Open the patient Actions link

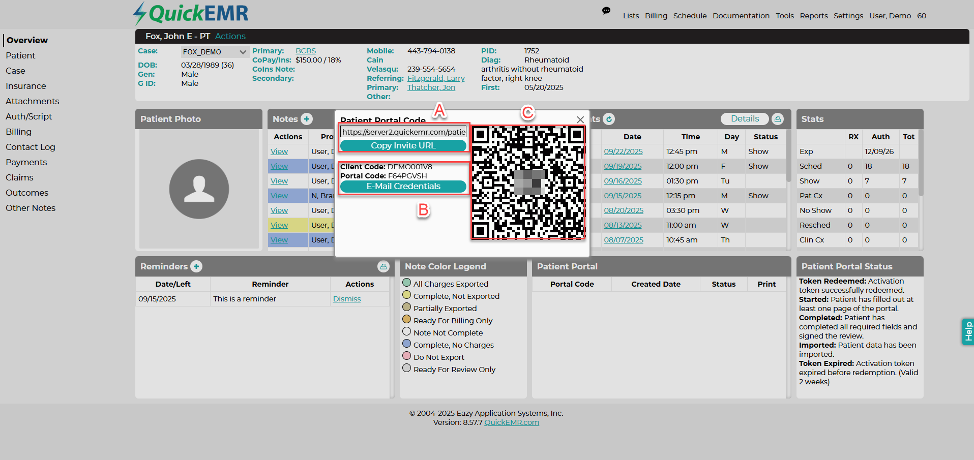(230, 36)
